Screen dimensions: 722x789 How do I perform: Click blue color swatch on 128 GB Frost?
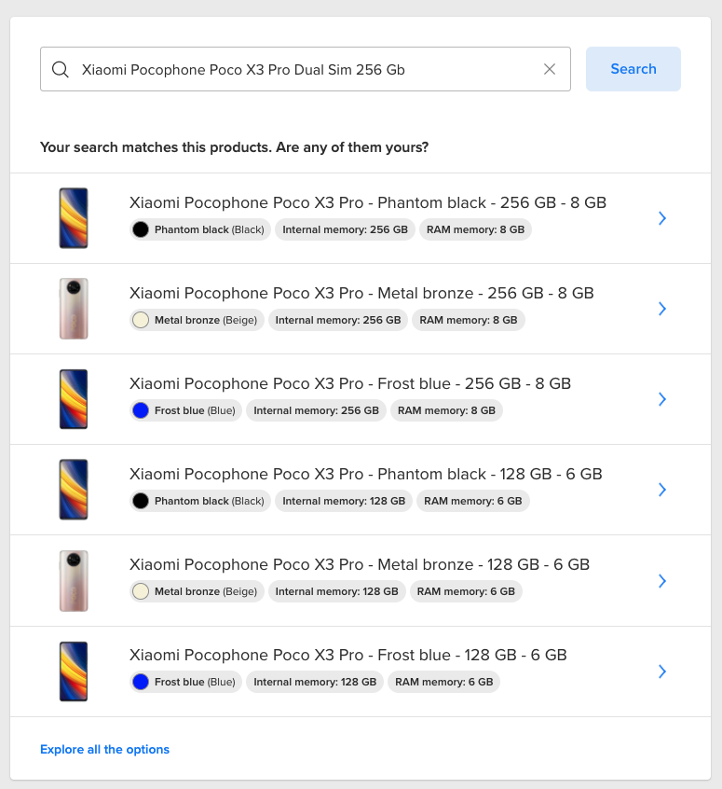click(x=141, y=682)
